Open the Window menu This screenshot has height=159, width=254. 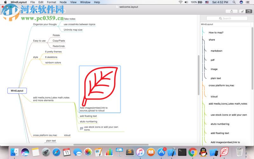85,2
